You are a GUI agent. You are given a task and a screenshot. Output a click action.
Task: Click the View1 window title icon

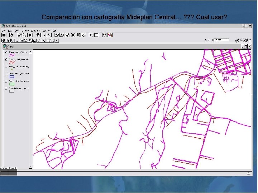5,46
